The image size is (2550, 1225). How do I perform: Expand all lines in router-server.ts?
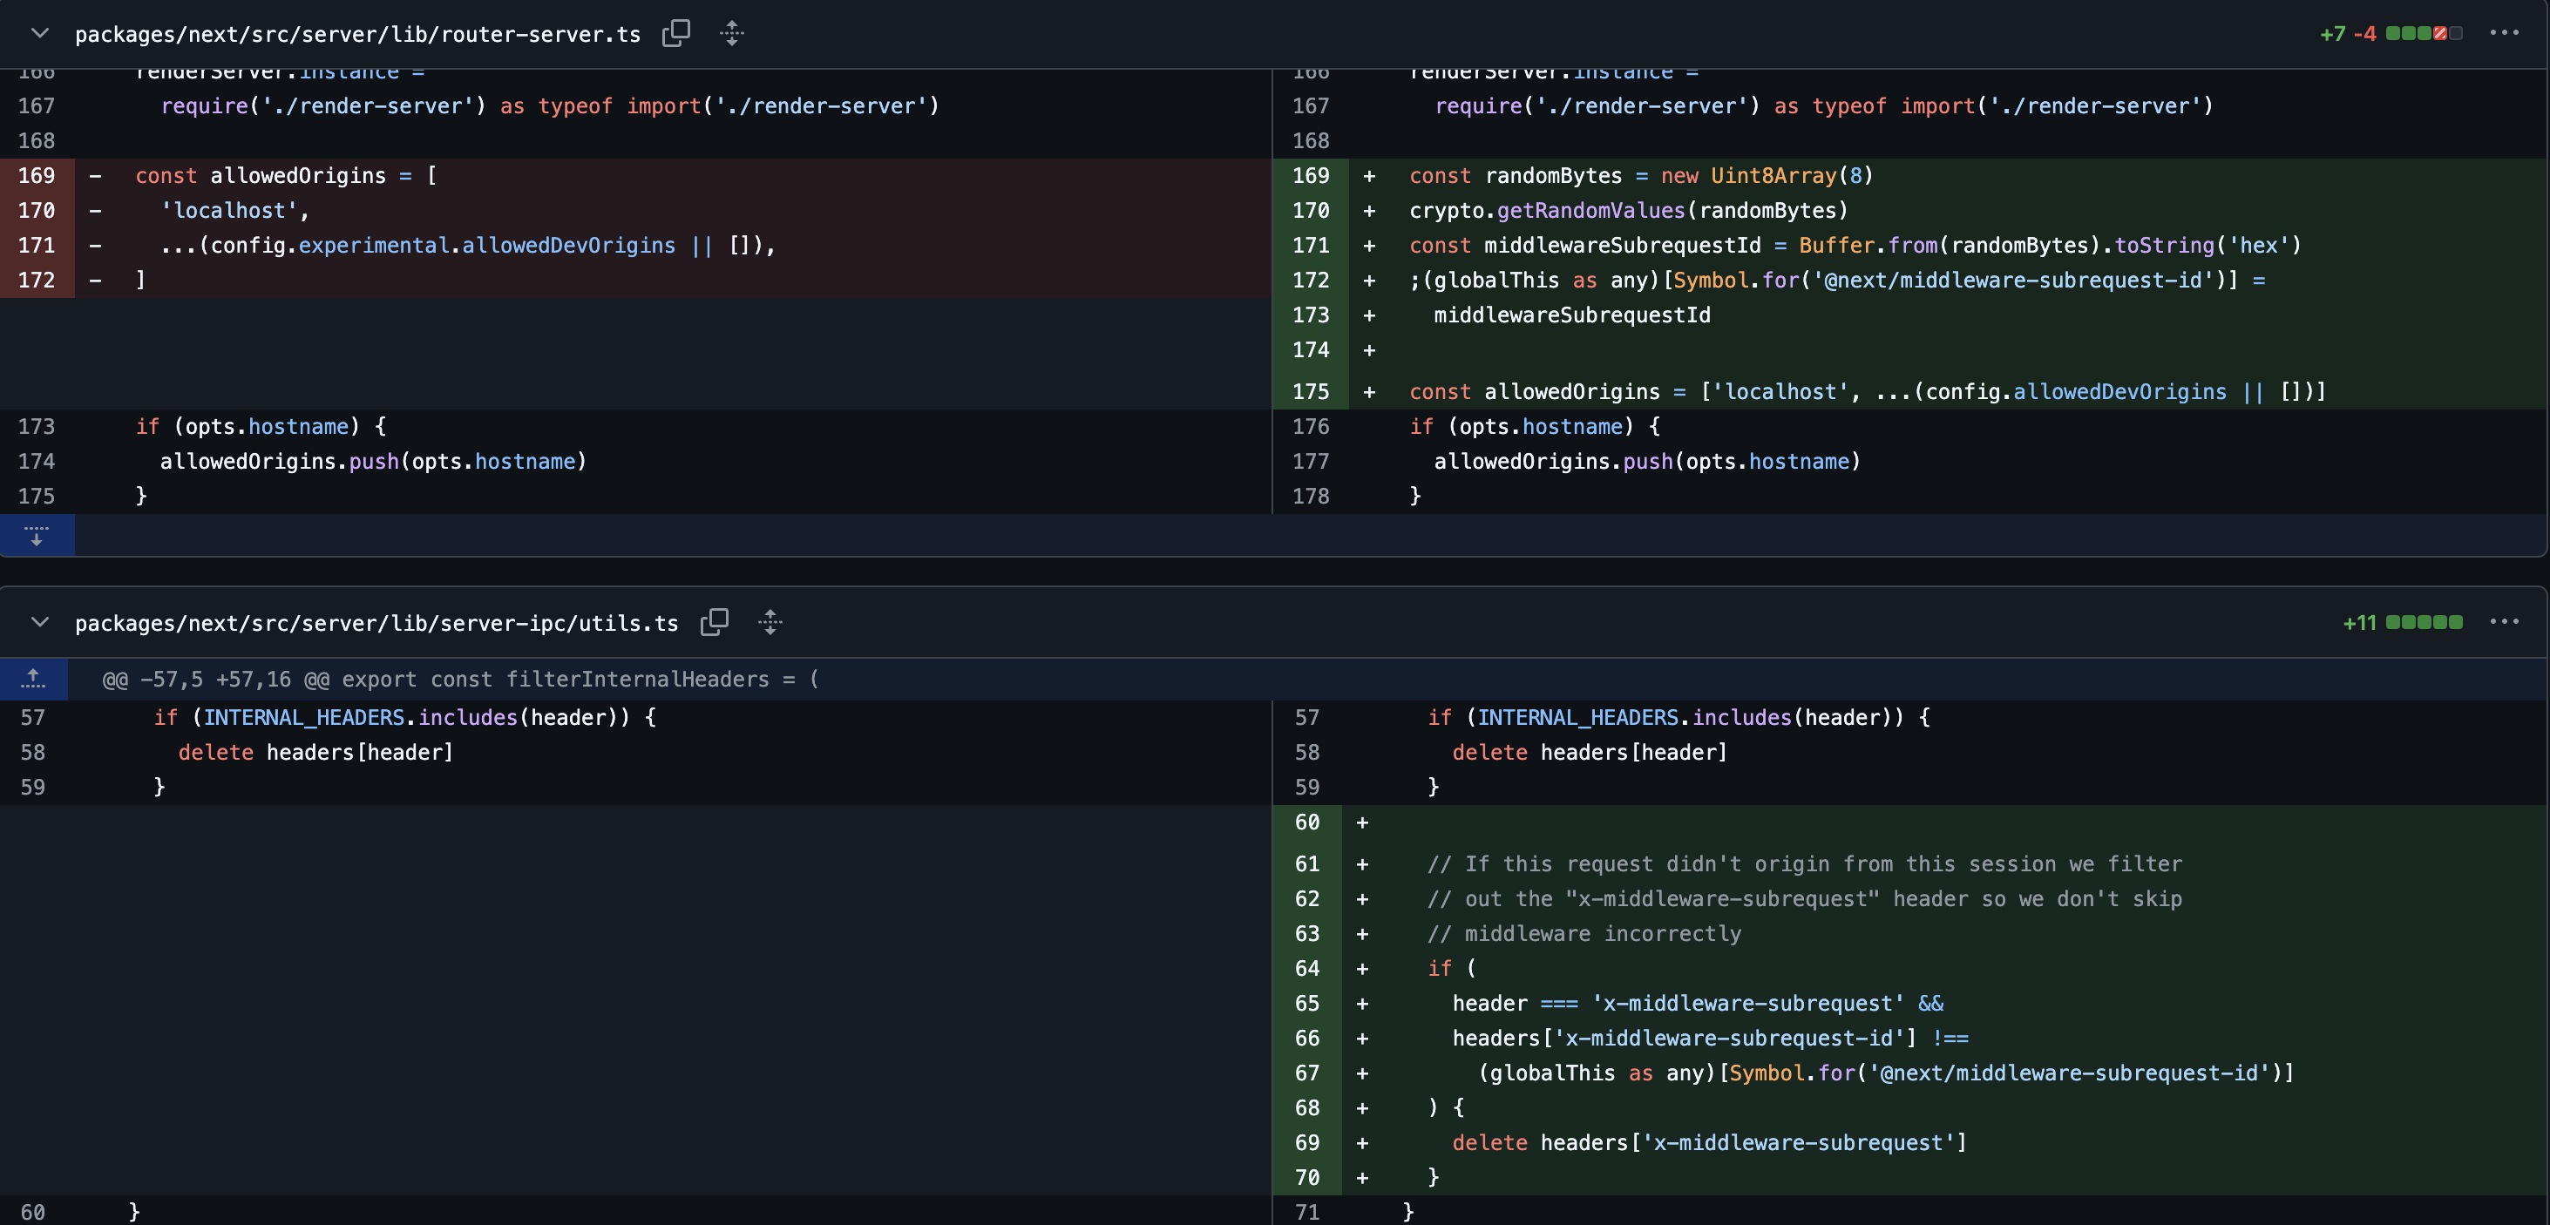coord(731,34)
